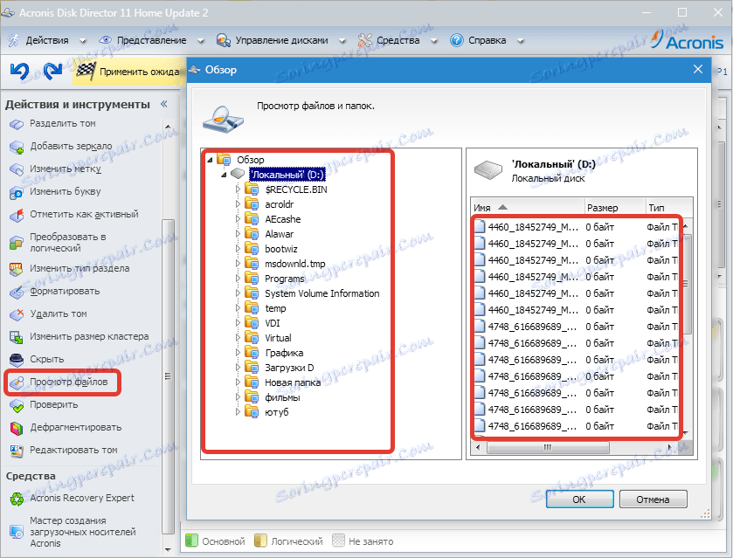Apply pending operations via the flag icon
This screenshot has height=558, width=733.
(x=86, y=72)
